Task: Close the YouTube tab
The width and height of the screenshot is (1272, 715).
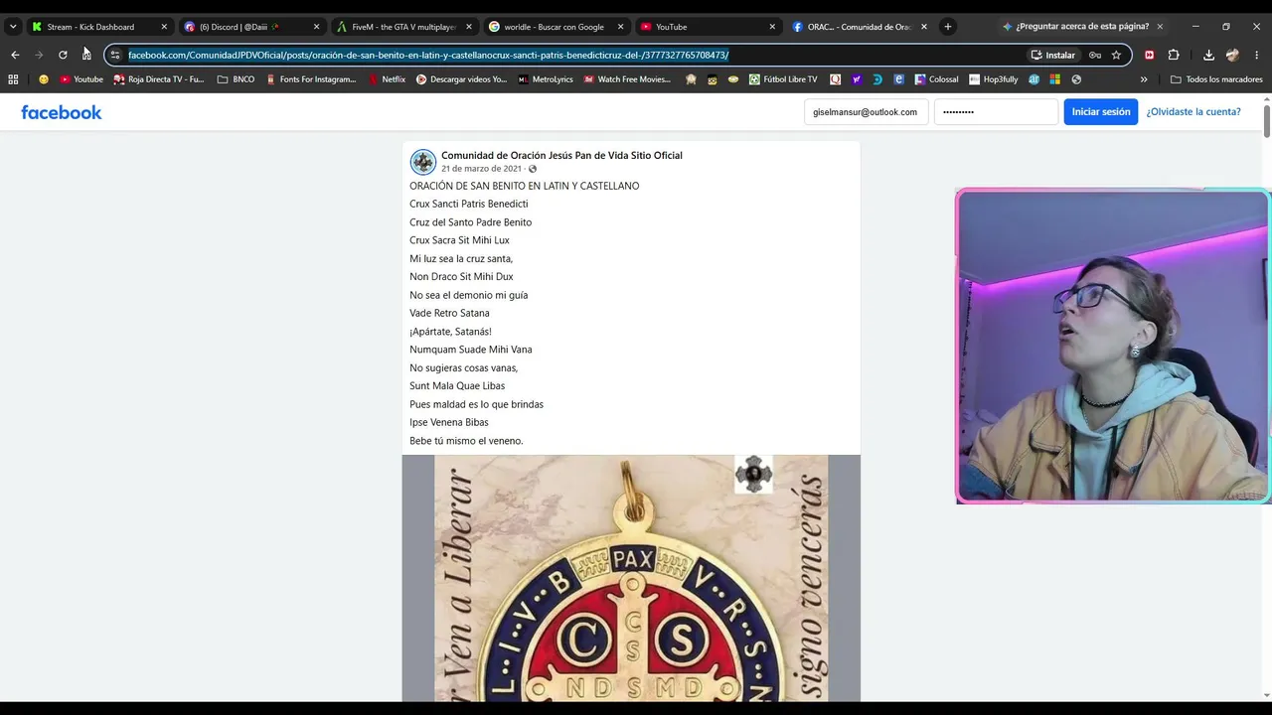Action: pos(772,27)
